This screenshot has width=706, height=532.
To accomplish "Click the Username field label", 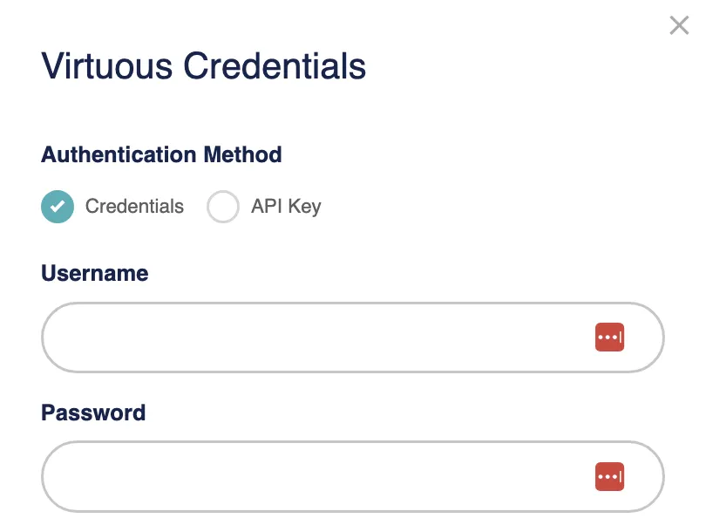I will (x=94, y=273).
